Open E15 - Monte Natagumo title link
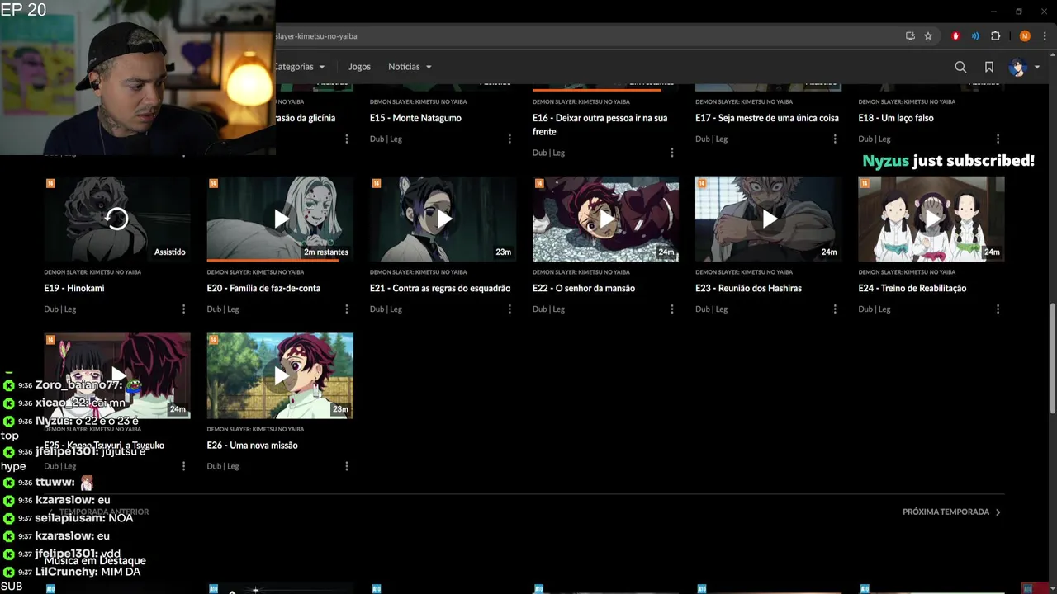 pyautogui.click(x=415, y=118)
